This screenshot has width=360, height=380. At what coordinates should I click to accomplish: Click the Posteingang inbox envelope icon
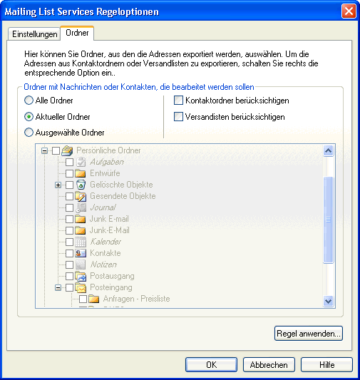tap(81, 287)
